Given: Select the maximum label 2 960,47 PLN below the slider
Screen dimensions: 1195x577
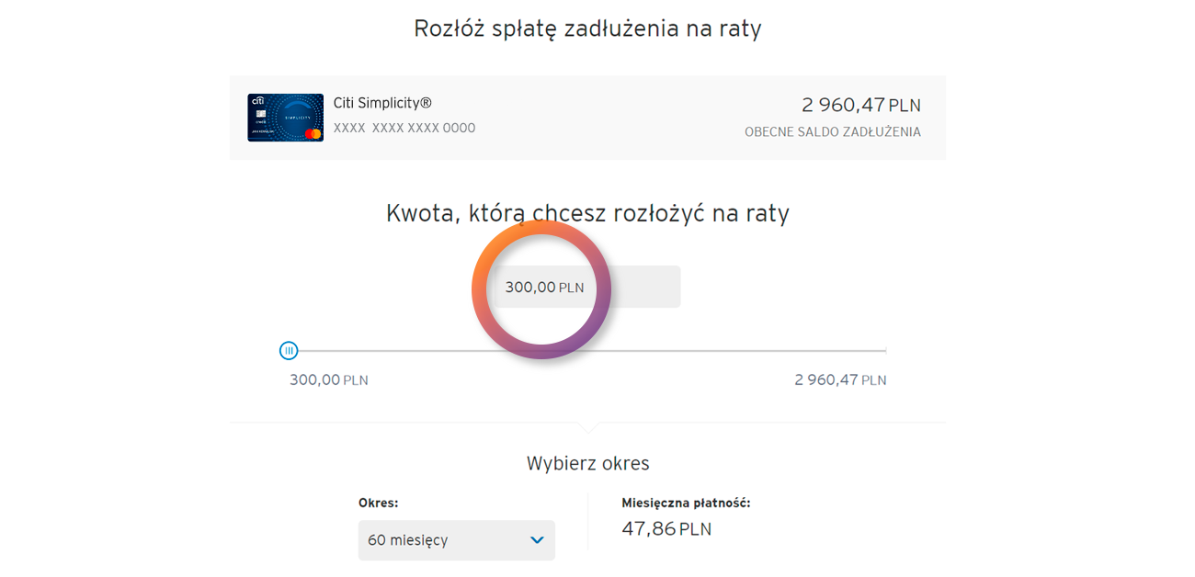Looking at the screenshot, I should click(840, 379).
